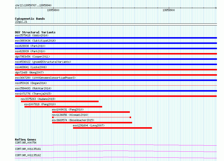Screen dimensions: 224x161
Task: Click the esv3575418 (Uddin2014) variant label
Action: (x=32, y=35)
